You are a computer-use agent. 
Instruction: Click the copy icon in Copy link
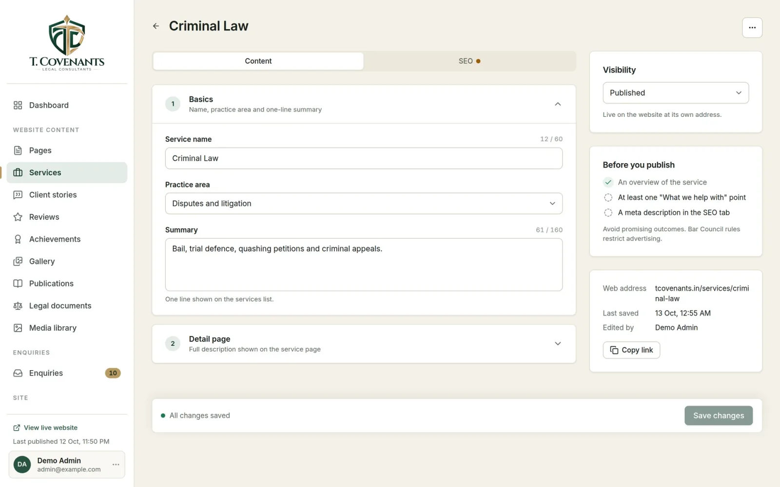pos(614,350)
